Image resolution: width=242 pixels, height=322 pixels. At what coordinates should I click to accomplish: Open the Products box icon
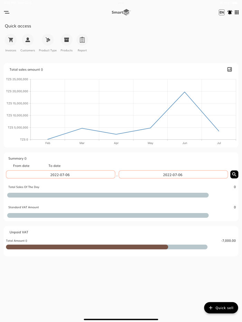pos(66,40)
